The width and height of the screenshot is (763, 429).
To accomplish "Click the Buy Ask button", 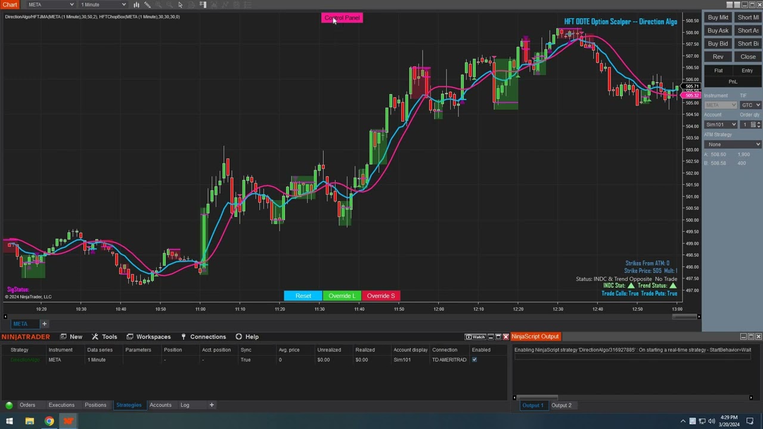I will point(718,30).
